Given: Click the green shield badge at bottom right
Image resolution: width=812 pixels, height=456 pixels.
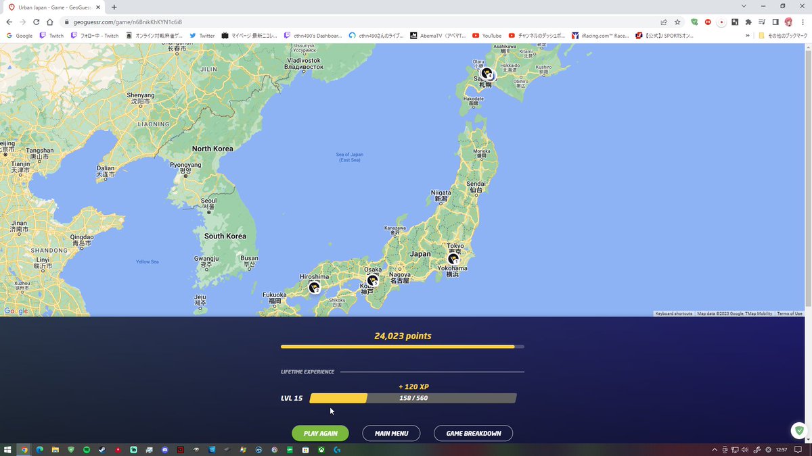Looking at the screenshot, I should (x=799, y=430).
